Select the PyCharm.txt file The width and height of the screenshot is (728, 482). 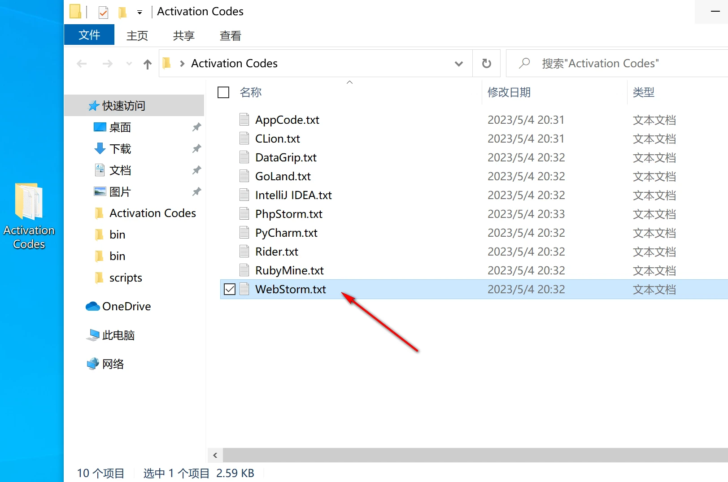point(286,233)
